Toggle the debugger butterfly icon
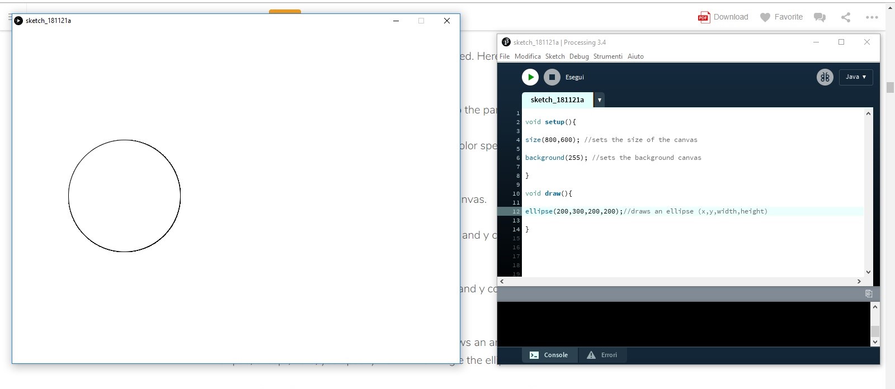 click(825, 77)
